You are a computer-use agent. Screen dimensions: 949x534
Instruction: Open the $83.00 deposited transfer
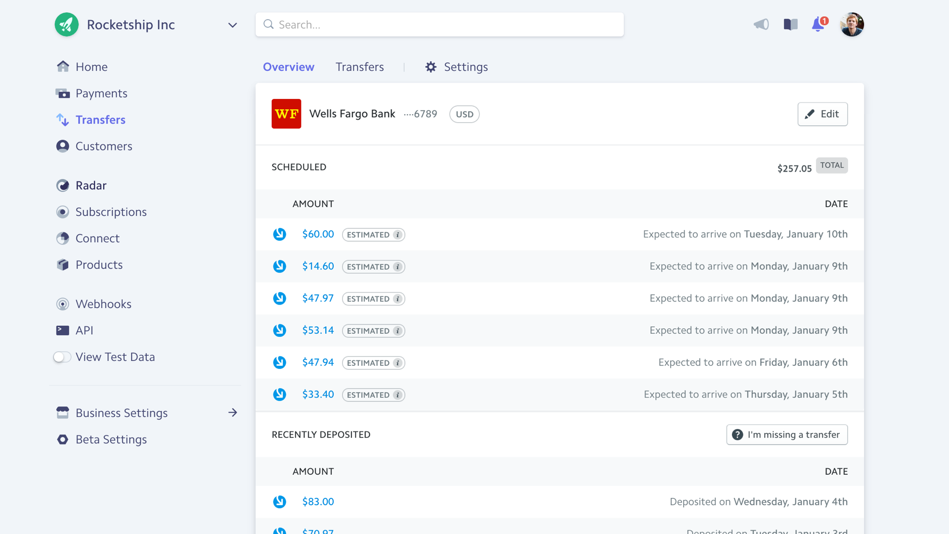click(x=318, y=501)
